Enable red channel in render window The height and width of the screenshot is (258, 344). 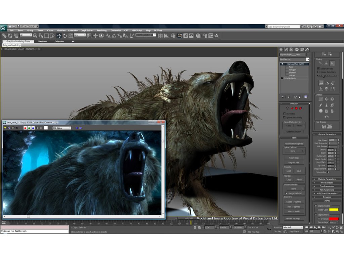pyautogui.click(x=25, y=128)
